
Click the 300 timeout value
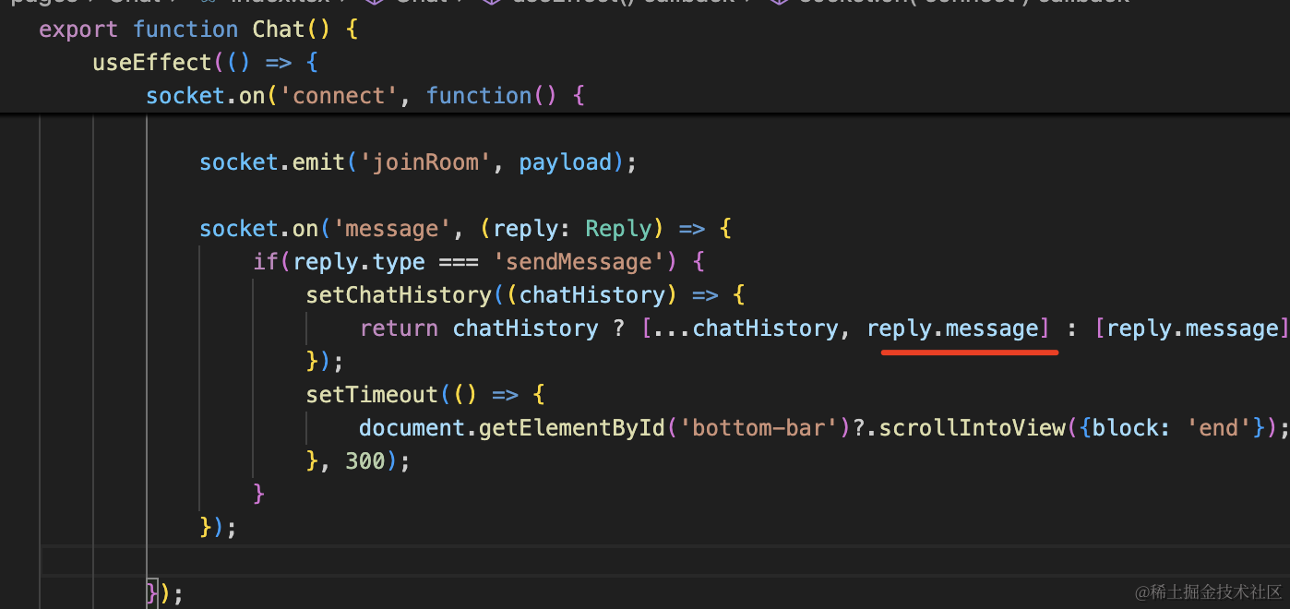tap(365, 461)
